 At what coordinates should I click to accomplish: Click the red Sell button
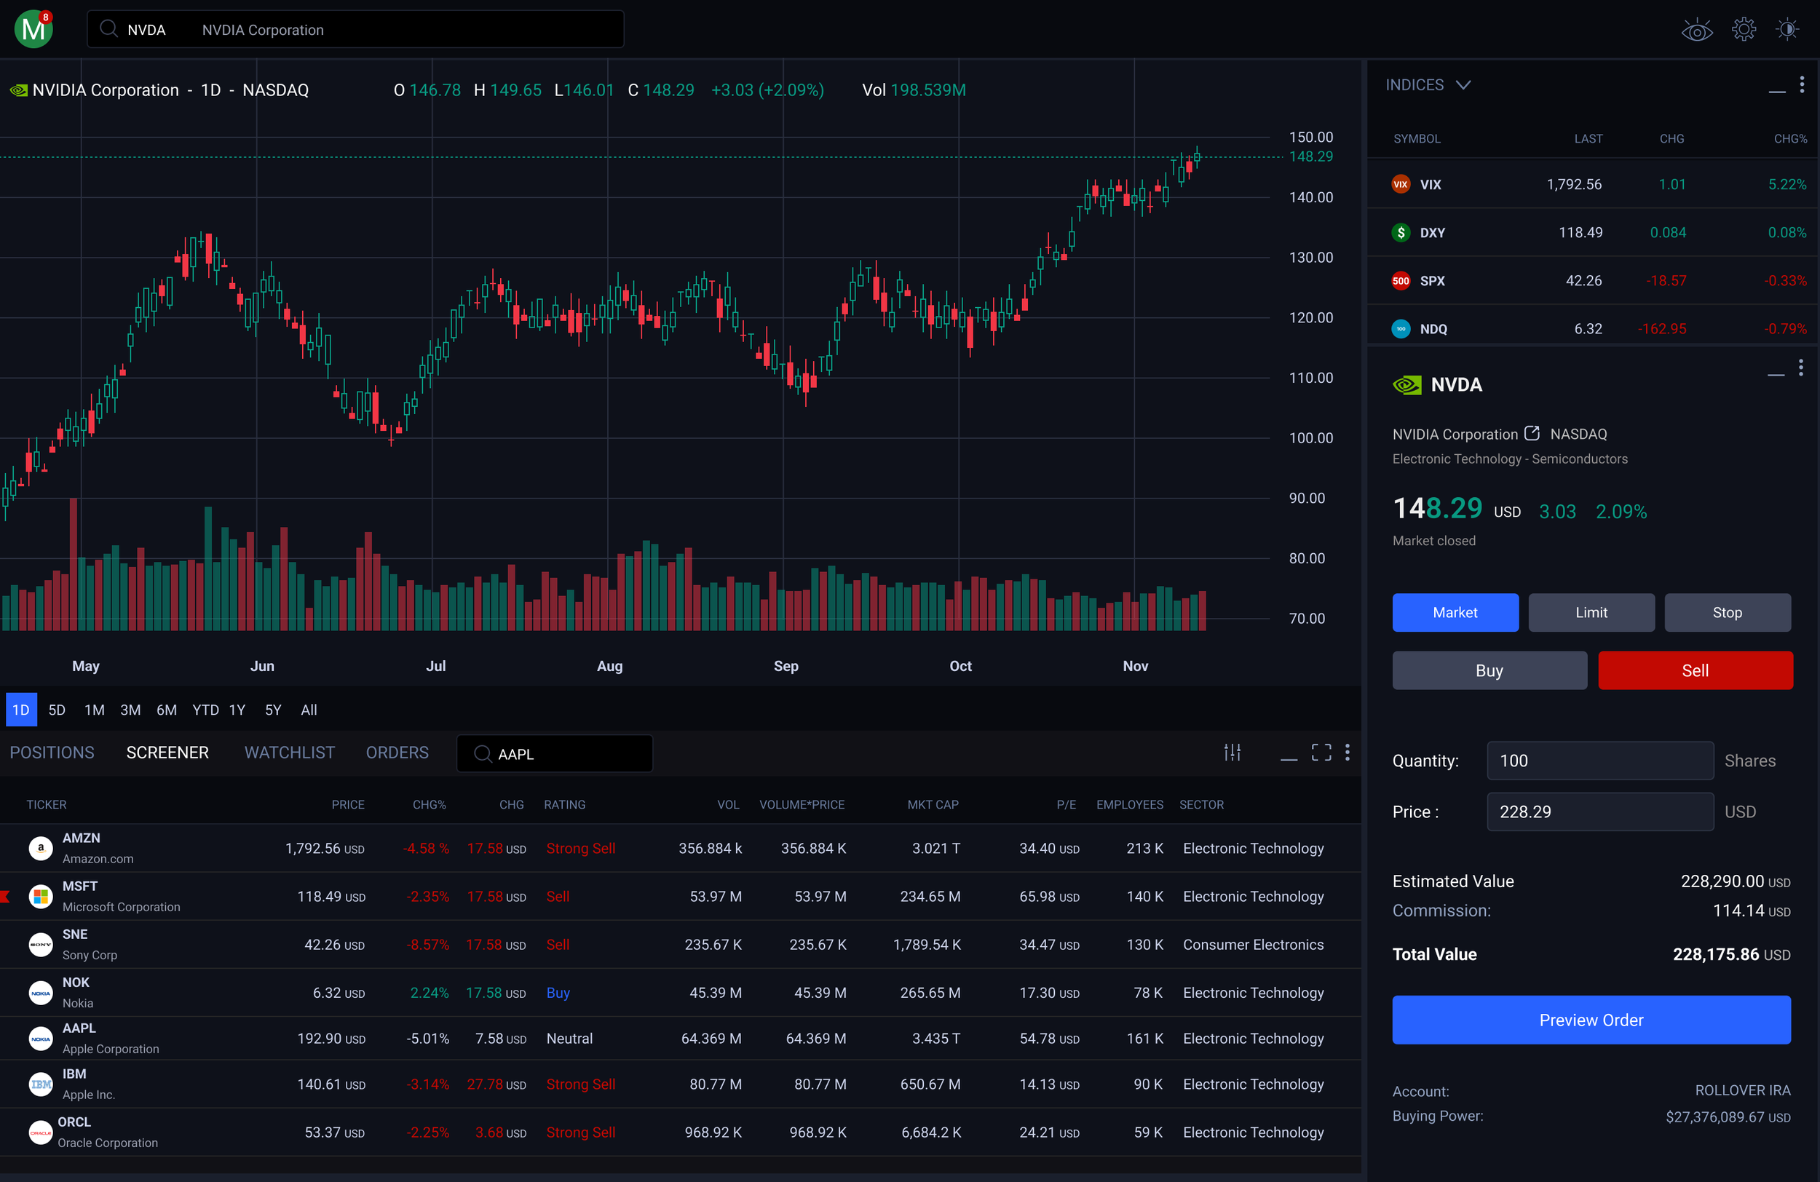click(x=1695, y=670)
